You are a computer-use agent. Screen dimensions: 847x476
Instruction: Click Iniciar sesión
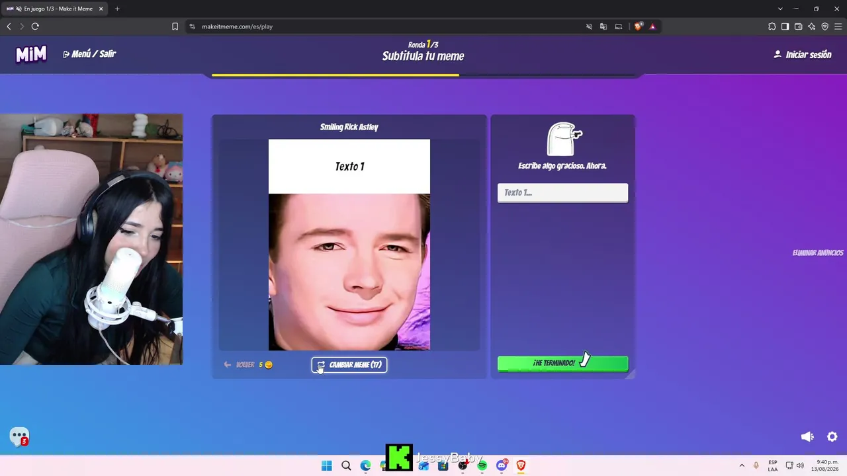(x=803, y=55)
